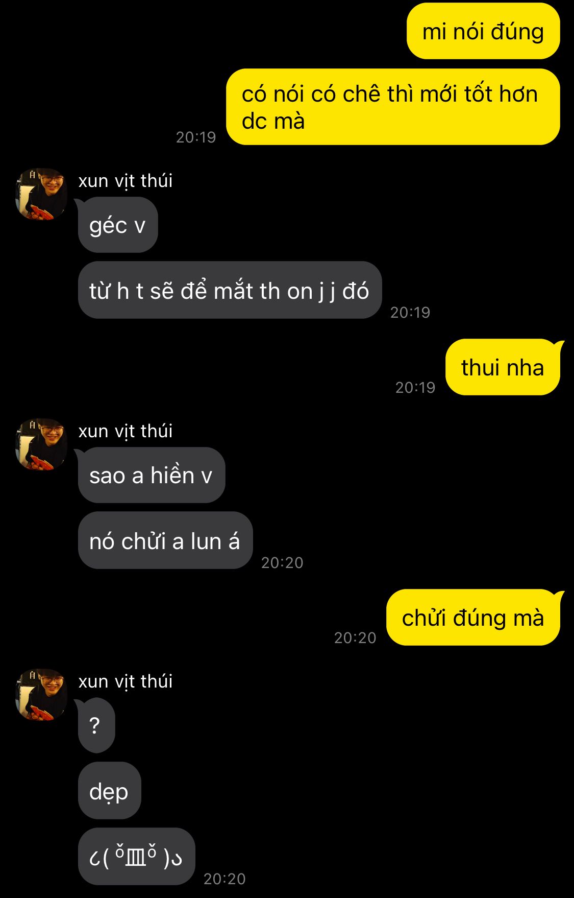Select message "có nói có chê thì mới tốt hơn"

point(393,107)
